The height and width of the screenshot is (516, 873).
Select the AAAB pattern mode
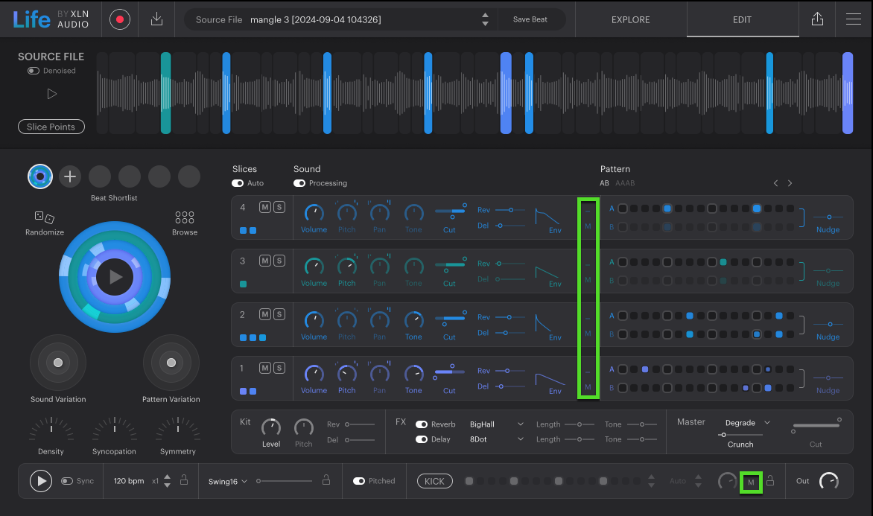625,183
